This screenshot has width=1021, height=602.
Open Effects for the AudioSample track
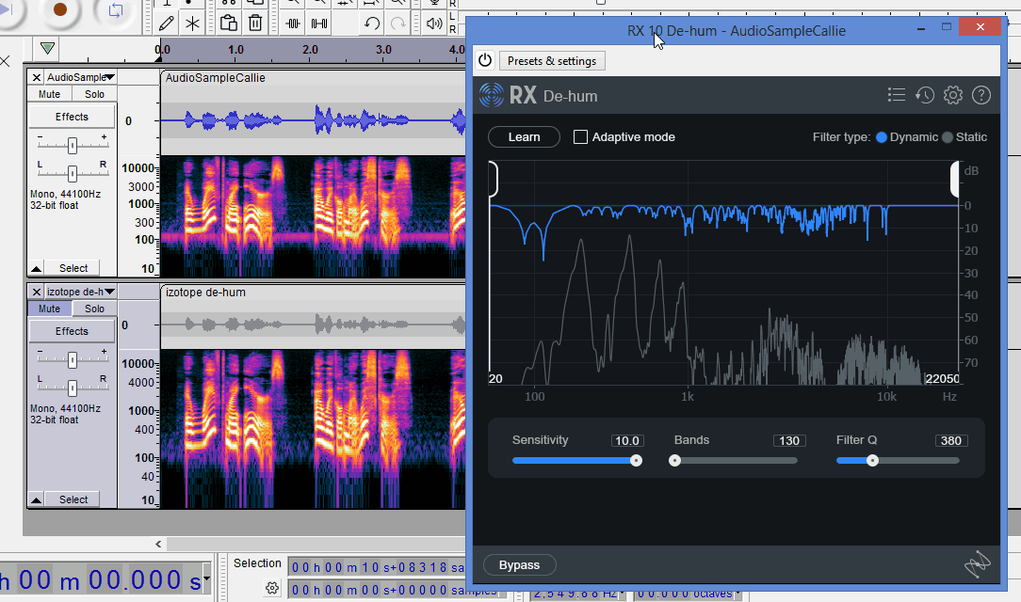pyautogui.click(x=72, y=117)
